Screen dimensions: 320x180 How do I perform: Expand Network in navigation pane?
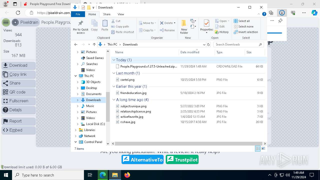(x=76, y=136)
